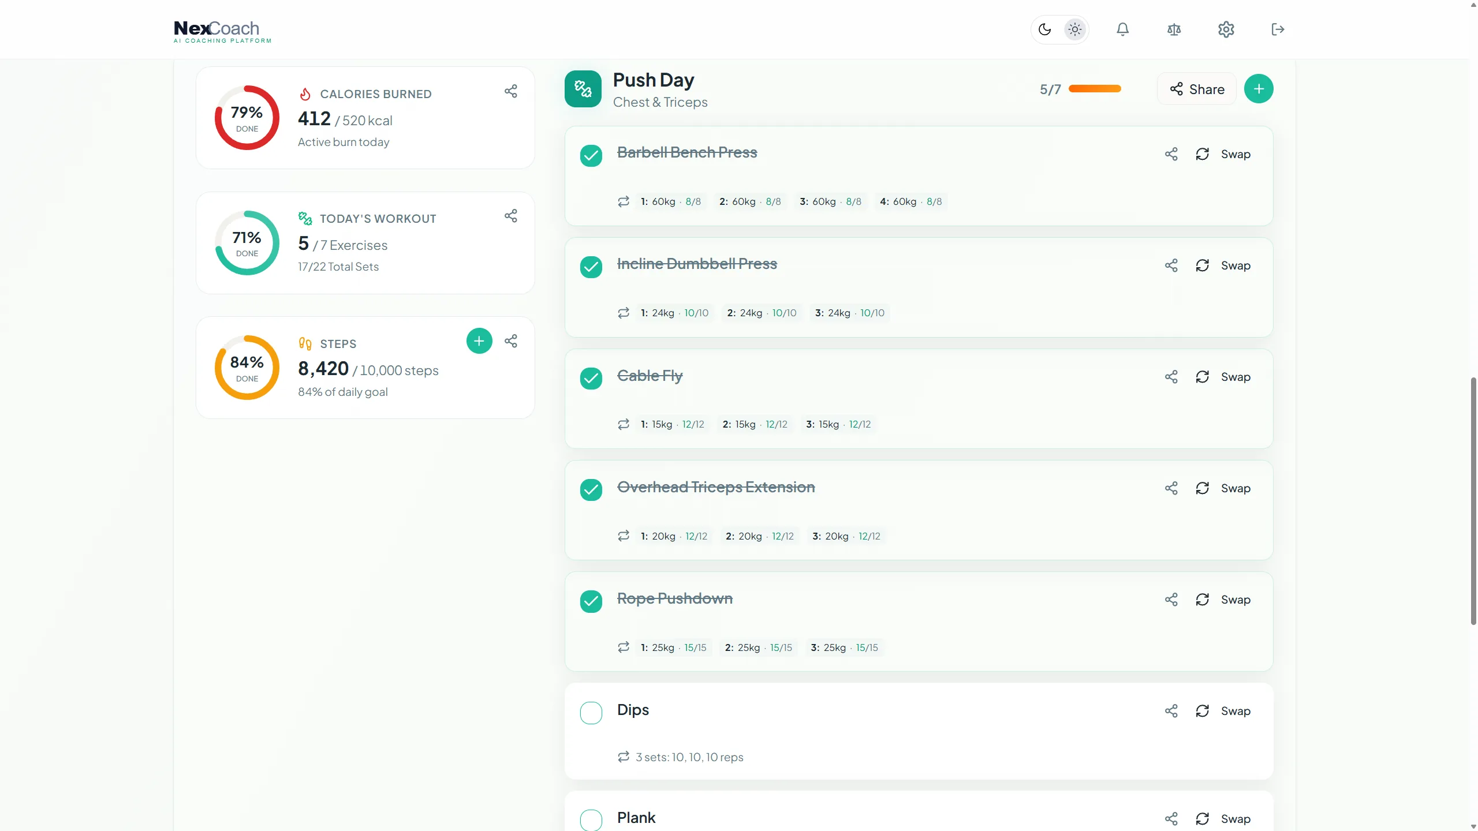Switch to light mode with sun icon
This screenshot has width=1478, height=831.
(1074, 29)
